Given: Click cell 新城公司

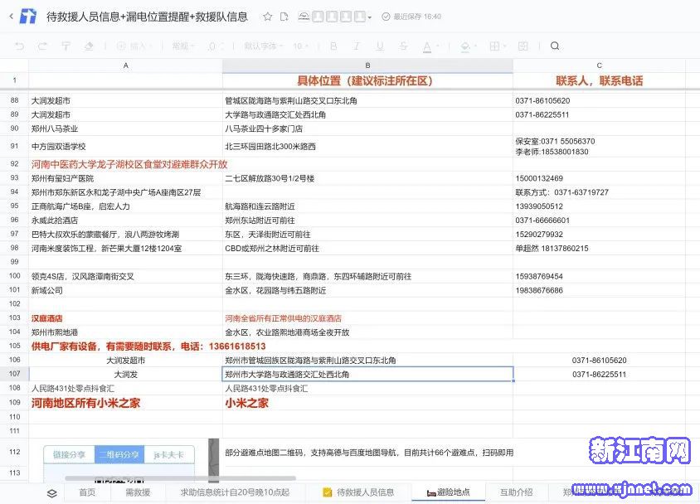Looking at the screenshot, I should [125, 290].
